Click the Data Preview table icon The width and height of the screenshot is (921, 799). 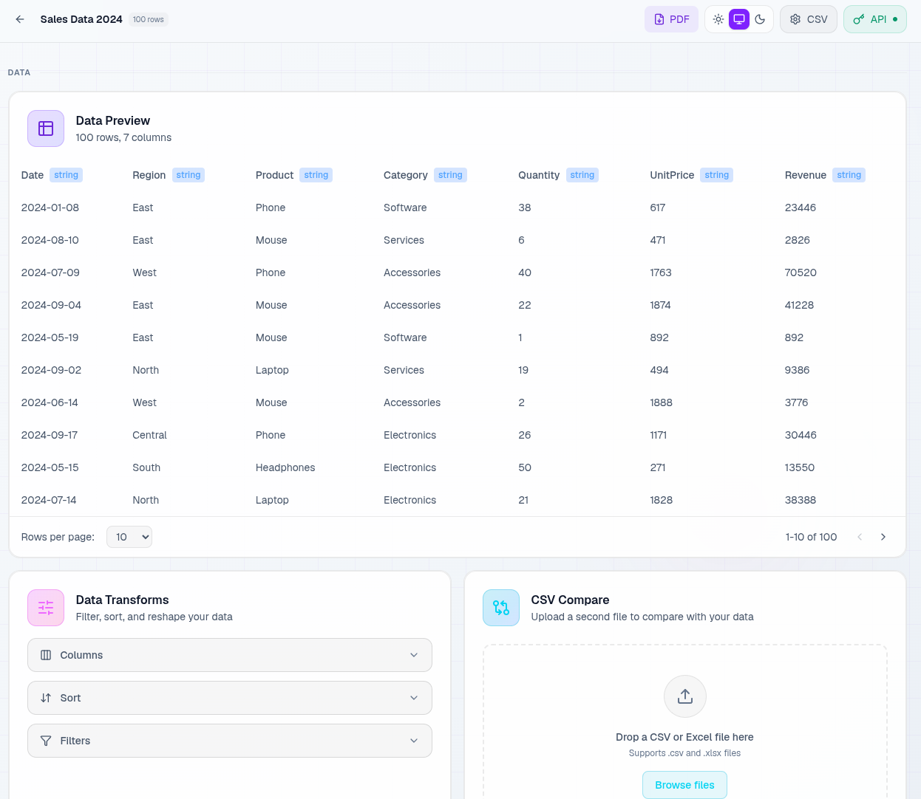pos(46,128)
